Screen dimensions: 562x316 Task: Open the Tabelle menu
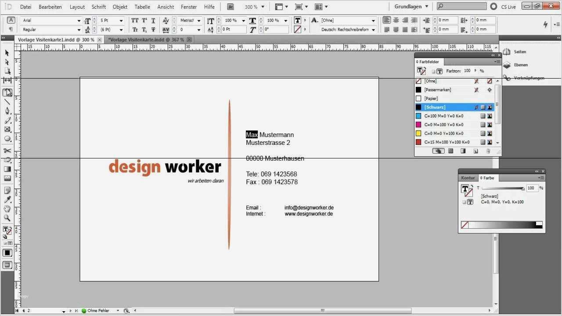click(x=142, y=7)
